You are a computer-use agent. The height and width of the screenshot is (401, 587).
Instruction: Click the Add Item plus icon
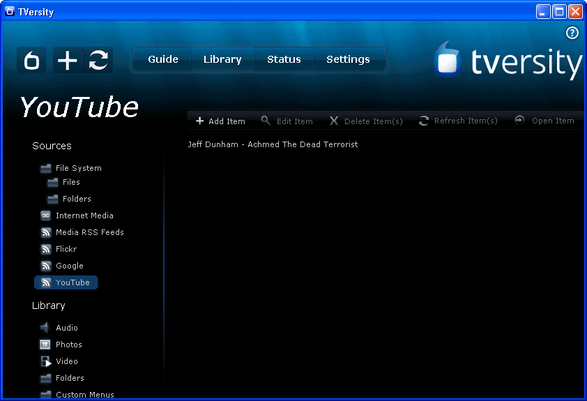199,121
